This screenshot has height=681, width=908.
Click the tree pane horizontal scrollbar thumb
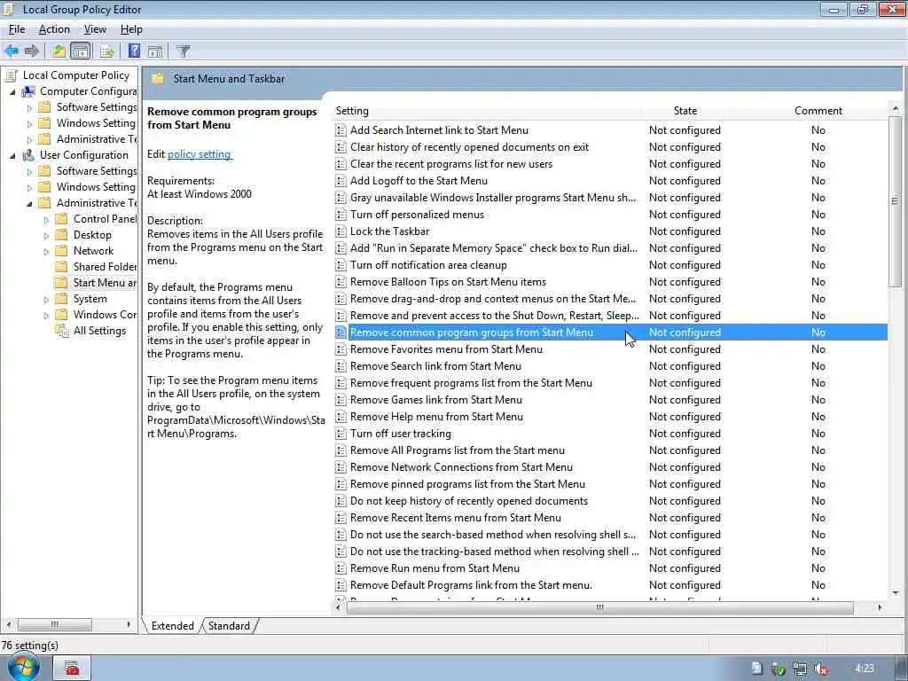click(x=54, y=625)
